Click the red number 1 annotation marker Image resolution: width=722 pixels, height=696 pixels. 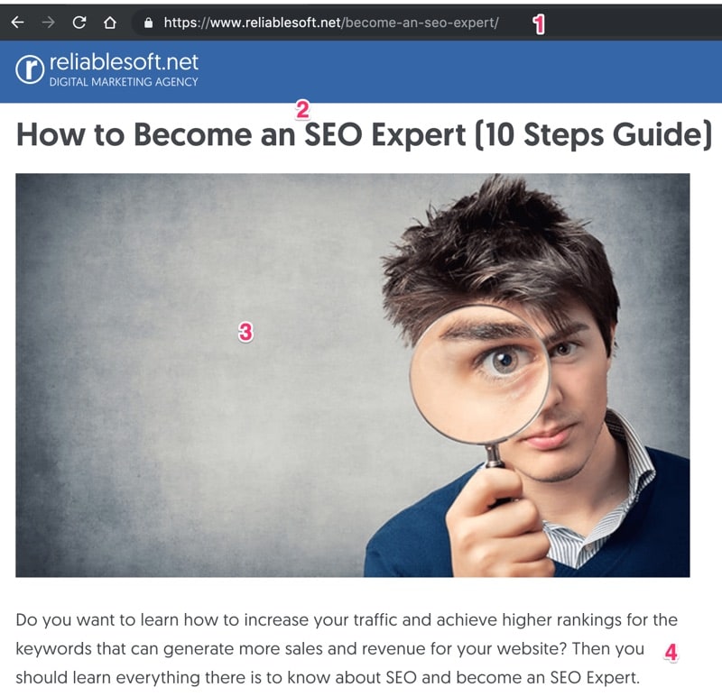tap(539, 24)
